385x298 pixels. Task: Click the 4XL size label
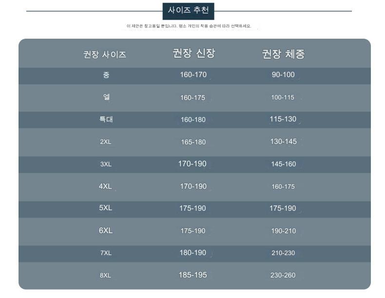pos(105,186)
